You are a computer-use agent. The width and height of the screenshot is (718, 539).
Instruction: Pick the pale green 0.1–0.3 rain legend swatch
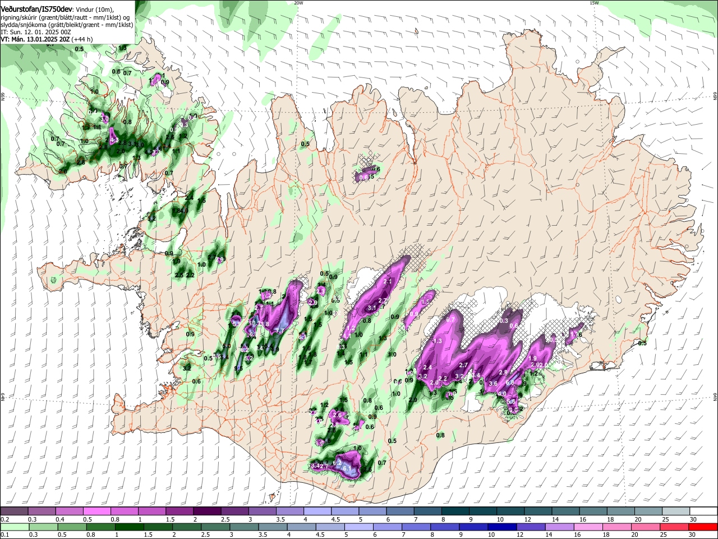[14, 527]
